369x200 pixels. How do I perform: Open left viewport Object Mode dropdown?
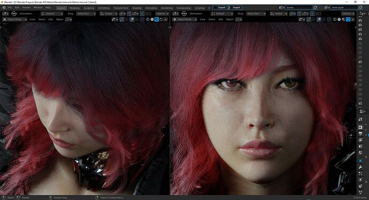[x=14, y=20]
